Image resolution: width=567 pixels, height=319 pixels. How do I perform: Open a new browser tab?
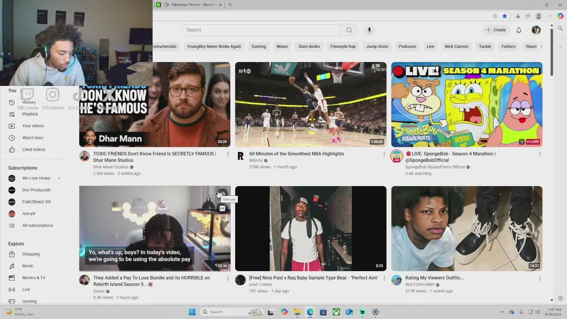point(230,5)
